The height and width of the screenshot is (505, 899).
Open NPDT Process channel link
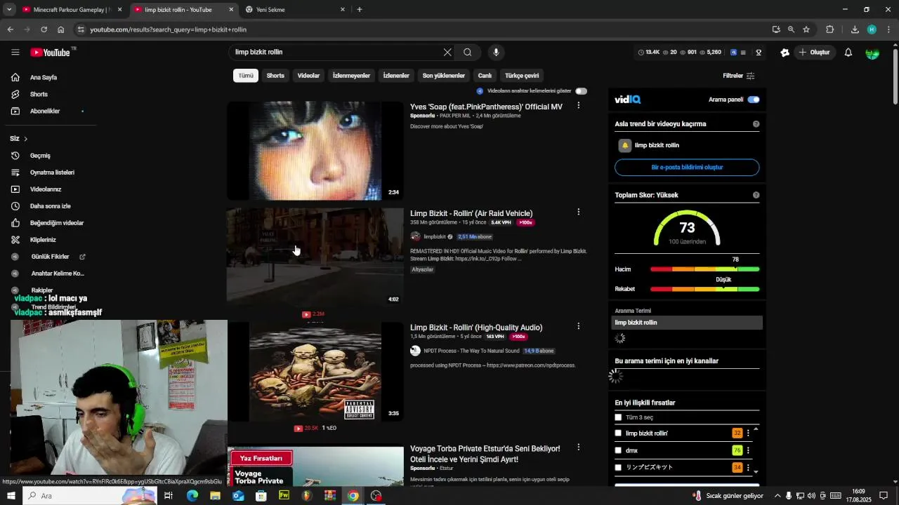(x=471, y=351)
